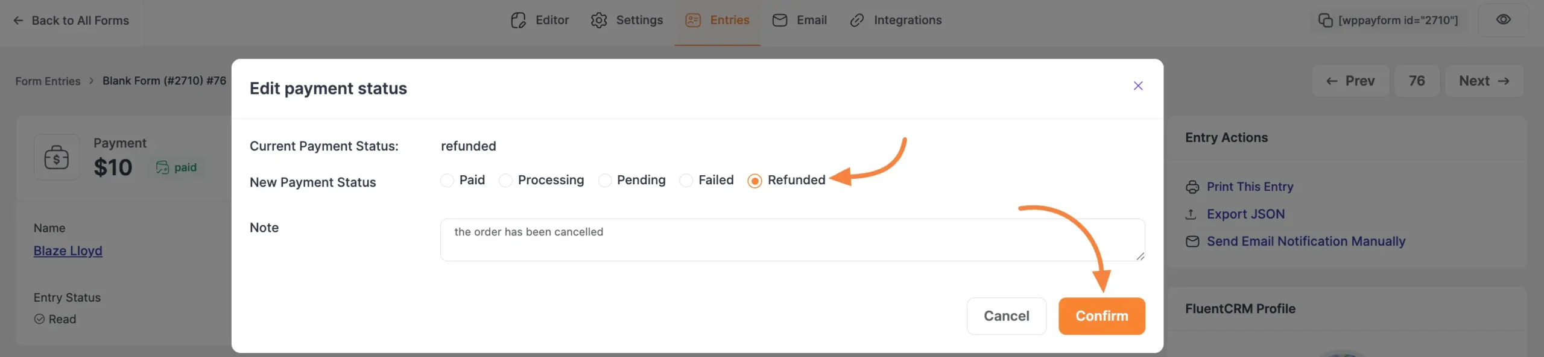The image size is (1544, 357).
Task: Open Blaze Lloyd's entry details
Action: pos(68,250)
